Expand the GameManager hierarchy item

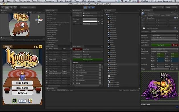coord(46,29)
